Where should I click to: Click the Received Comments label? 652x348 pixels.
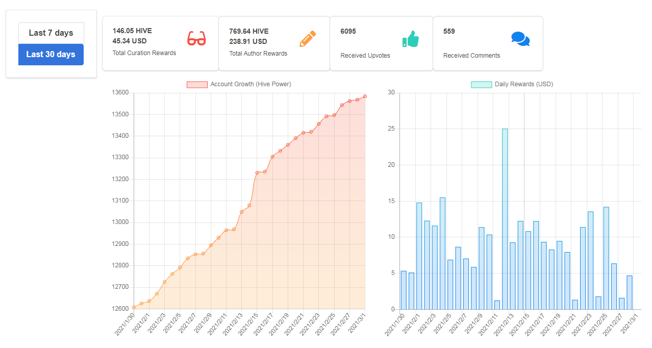[x=471, y=56]
